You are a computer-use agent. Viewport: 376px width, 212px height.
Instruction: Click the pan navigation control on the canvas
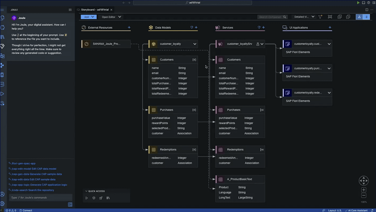pyautogui.click(x=364, y=181)
